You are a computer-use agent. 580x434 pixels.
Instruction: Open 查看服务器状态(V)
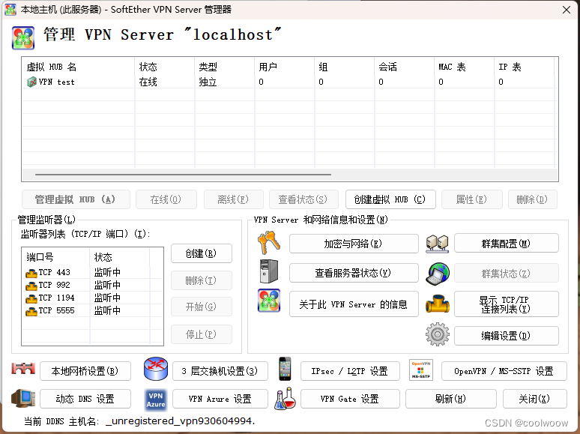354,273
